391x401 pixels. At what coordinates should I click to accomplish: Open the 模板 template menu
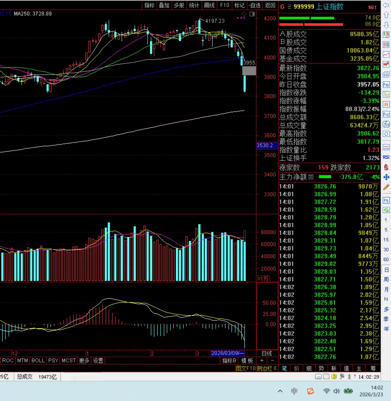[247, 361]
